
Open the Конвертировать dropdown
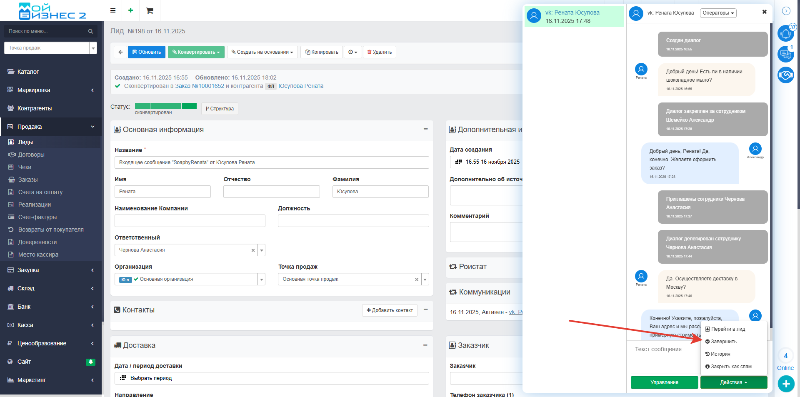click(196, 52)
